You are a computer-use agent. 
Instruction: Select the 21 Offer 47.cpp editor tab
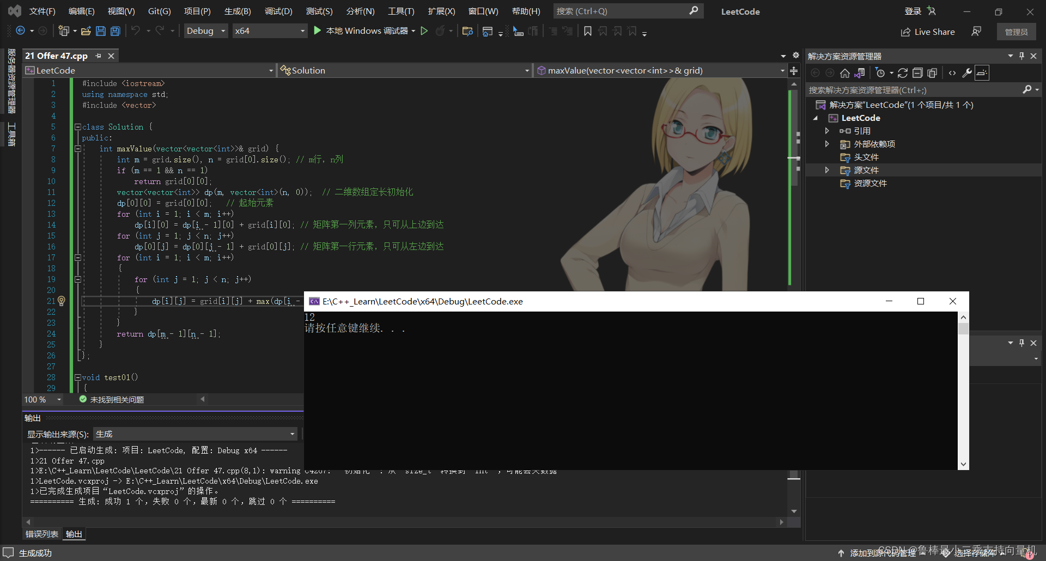56,56
